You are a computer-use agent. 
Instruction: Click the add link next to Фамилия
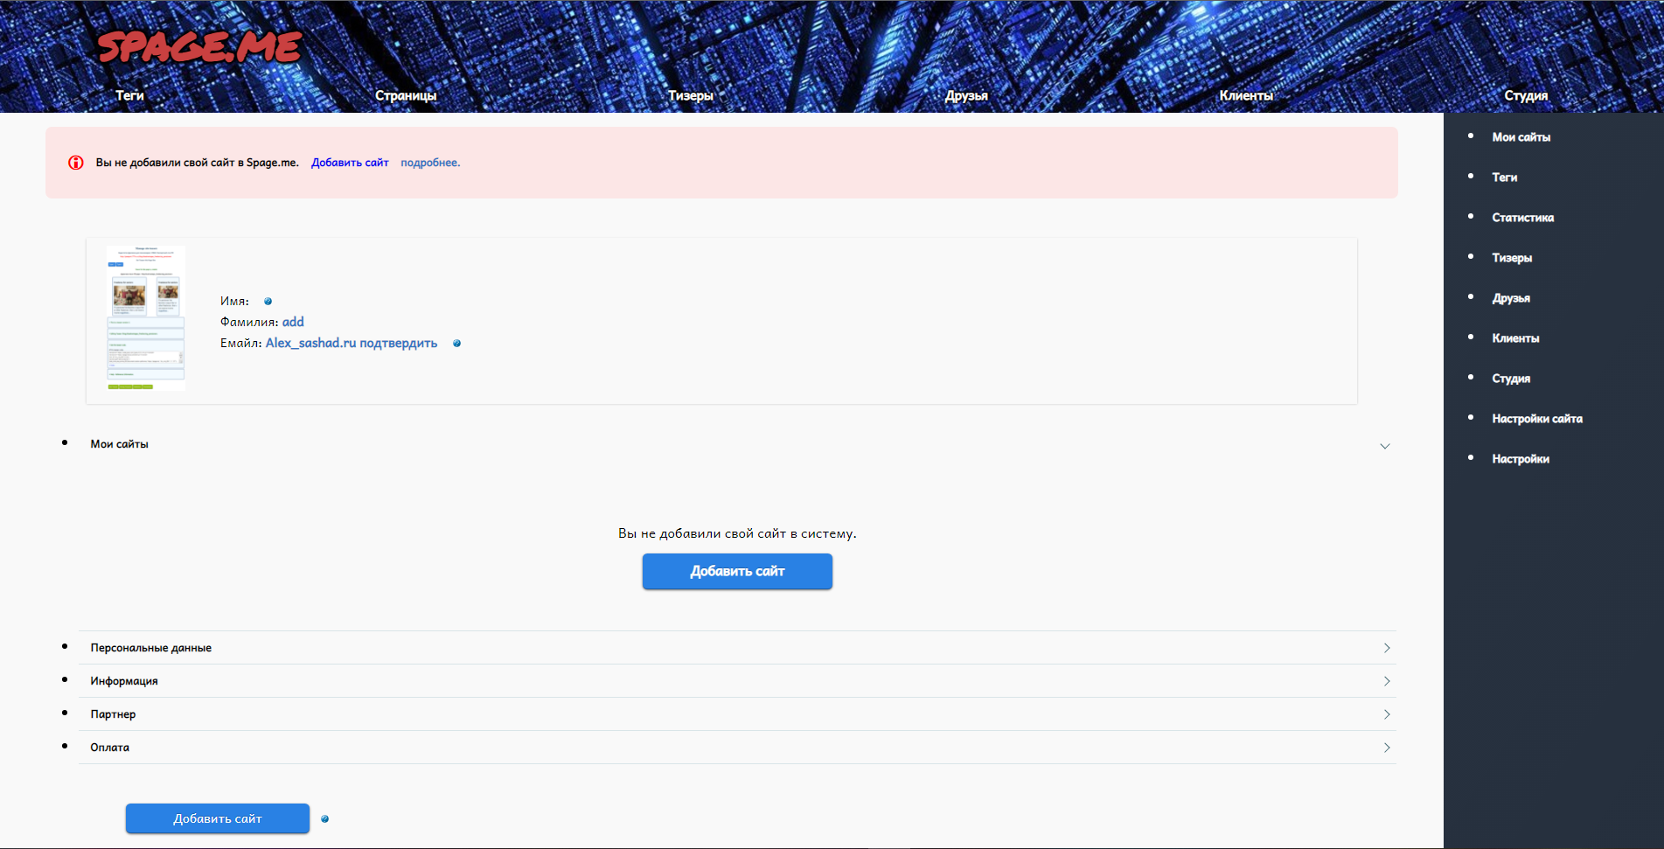click(293, 322)
